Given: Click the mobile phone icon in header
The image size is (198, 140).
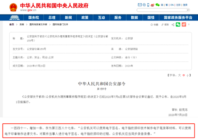Looking at the screenshot, I should point(148,5).
